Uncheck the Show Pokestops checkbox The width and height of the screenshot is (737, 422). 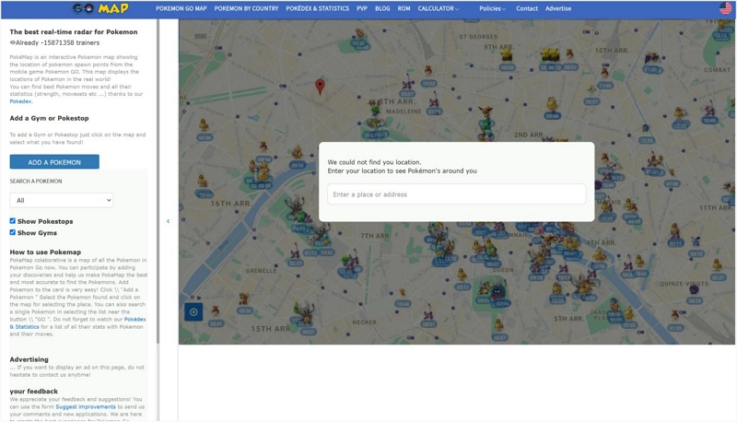13,221
